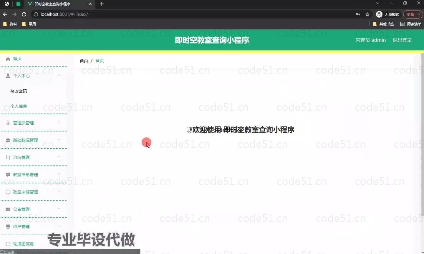This screenshot has width=424, height=254.
Task: Select the 教室申请管理 menu label
Action: 25,192
